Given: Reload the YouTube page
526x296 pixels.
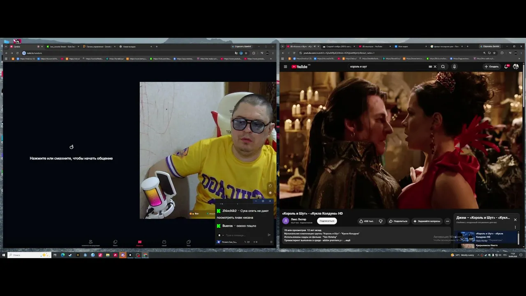Looking at the screenshot, I should [294, 53].
